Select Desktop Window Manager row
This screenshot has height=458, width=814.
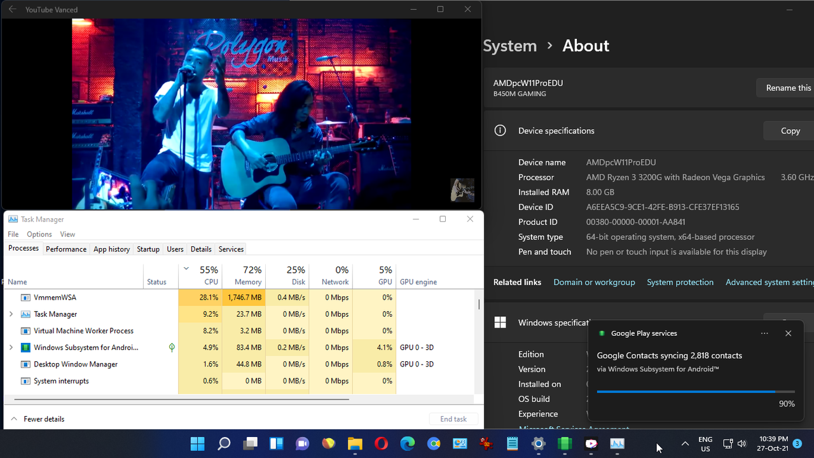click(x=240, y=364)
